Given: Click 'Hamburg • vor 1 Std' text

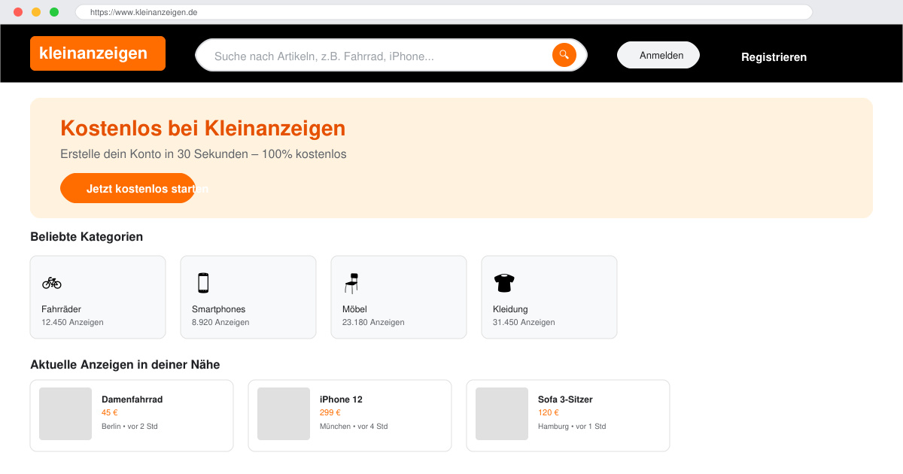Looking at the screenshot, I should [x=572, y=426].
